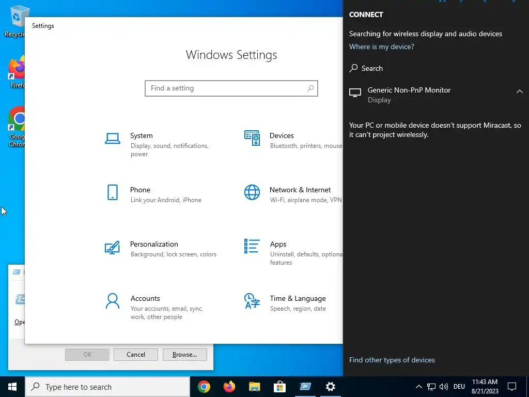Click the Search magnifier in Connect panel

coord(353,68)
